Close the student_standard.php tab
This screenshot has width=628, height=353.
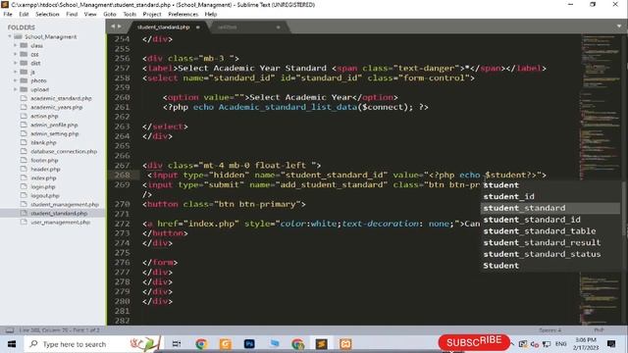pos(198,27)
